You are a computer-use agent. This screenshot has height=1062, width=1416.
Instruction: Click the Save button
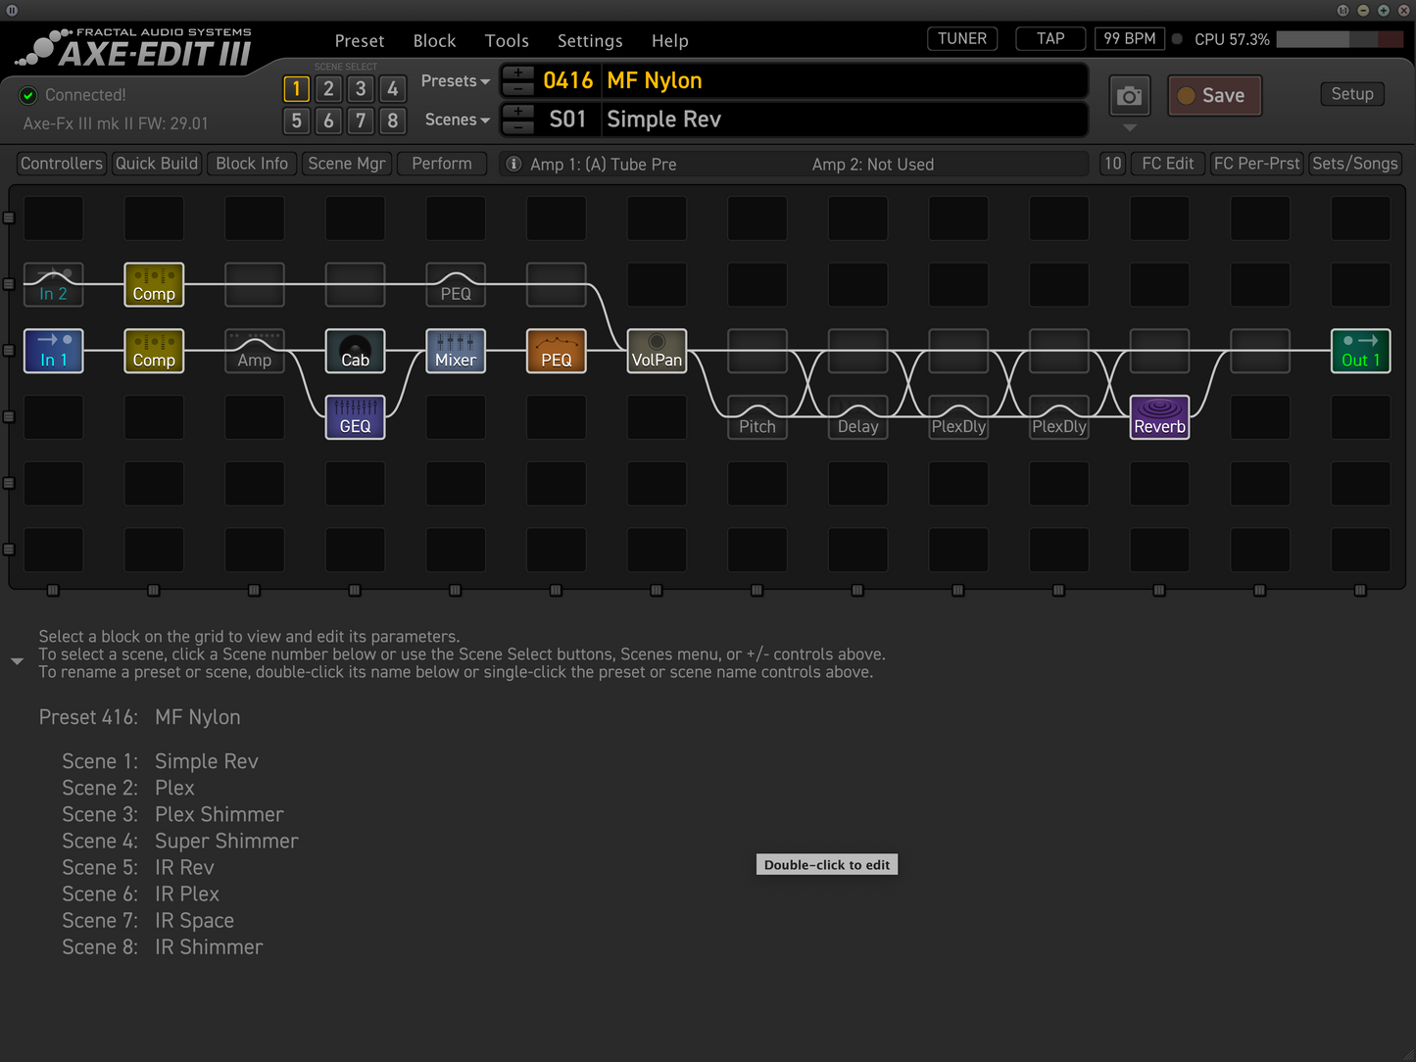(x=1214, y=96)
